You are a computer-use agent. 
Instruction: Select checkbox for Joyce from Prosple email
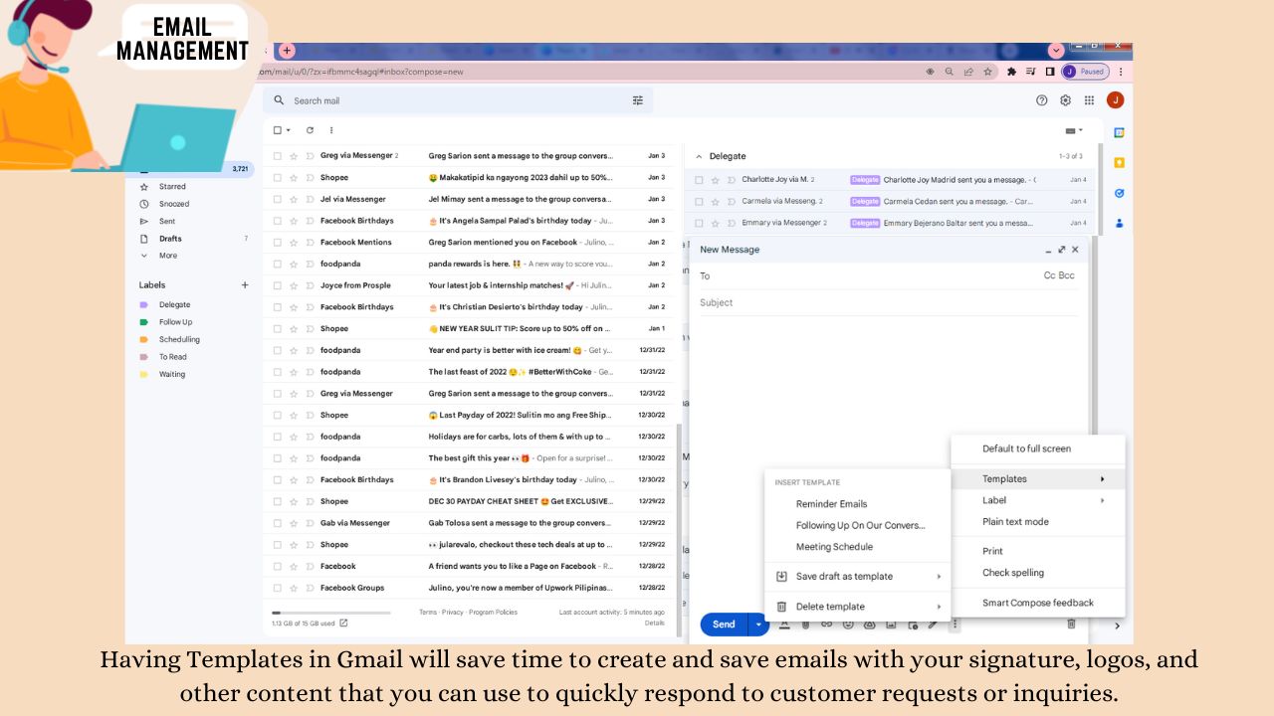277,285
